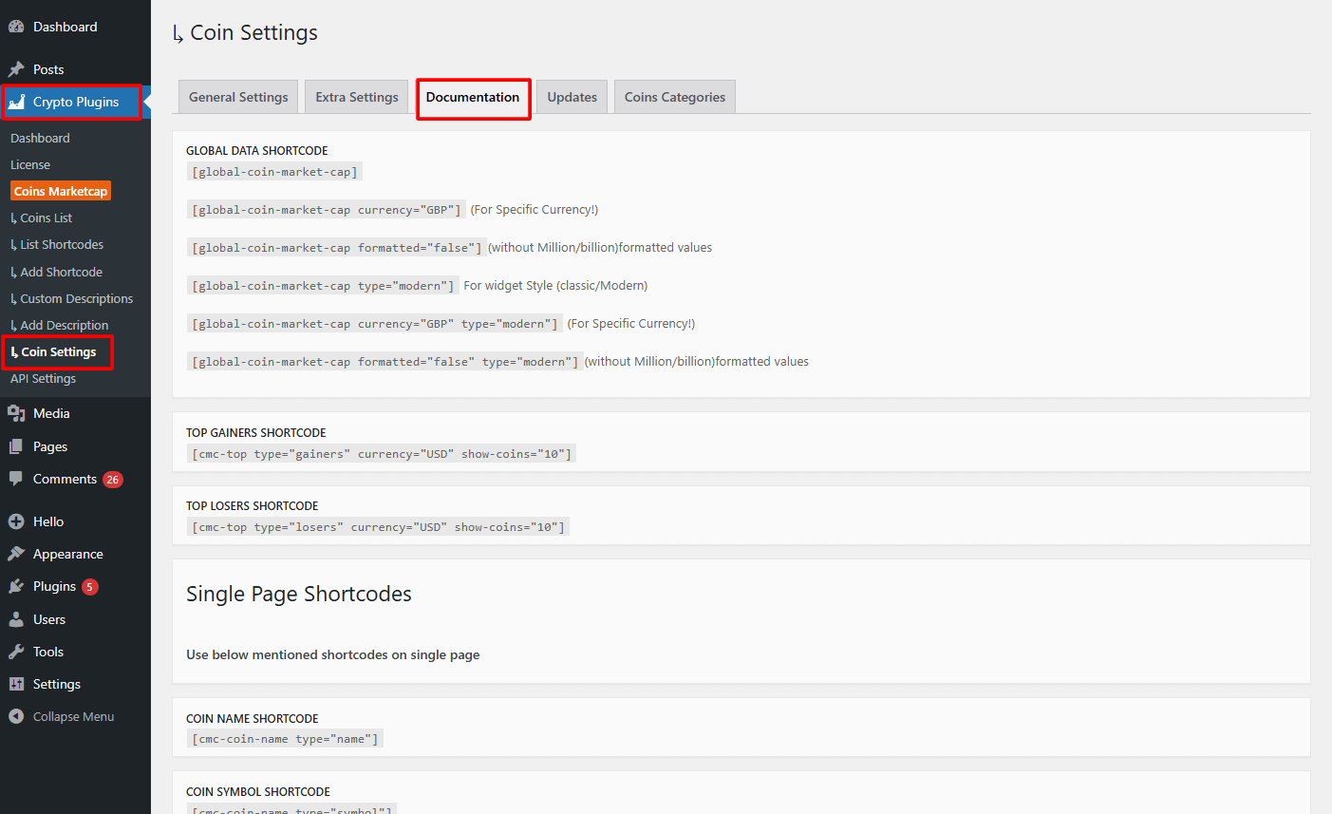Viewport: 1332px width, 814px height.
Task: Open the API Settings link
Action: pyautogui.click(x=43, y=378)
